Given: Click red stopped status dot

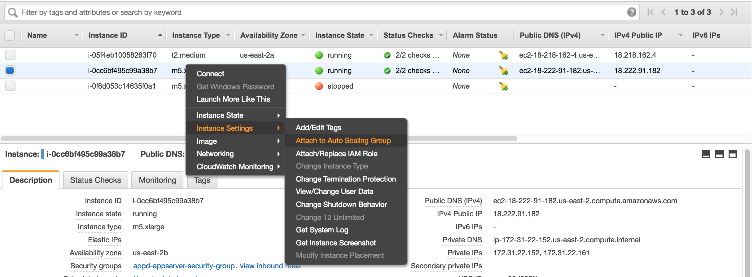Looking at the screenshot, I should (x=319, y=86).
